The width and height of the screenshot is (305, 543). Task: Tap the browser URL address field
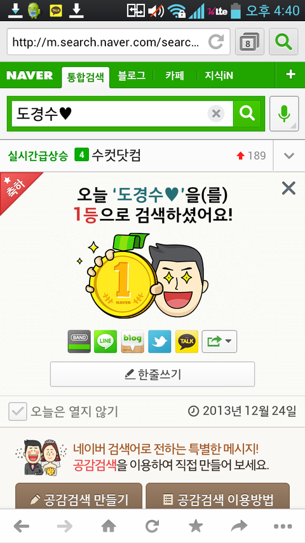pos(118,42)
